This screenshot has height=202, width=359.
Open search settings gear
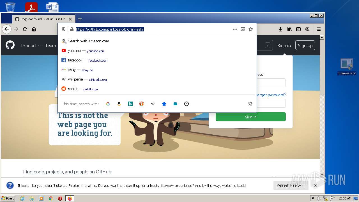tap(250, 104)
